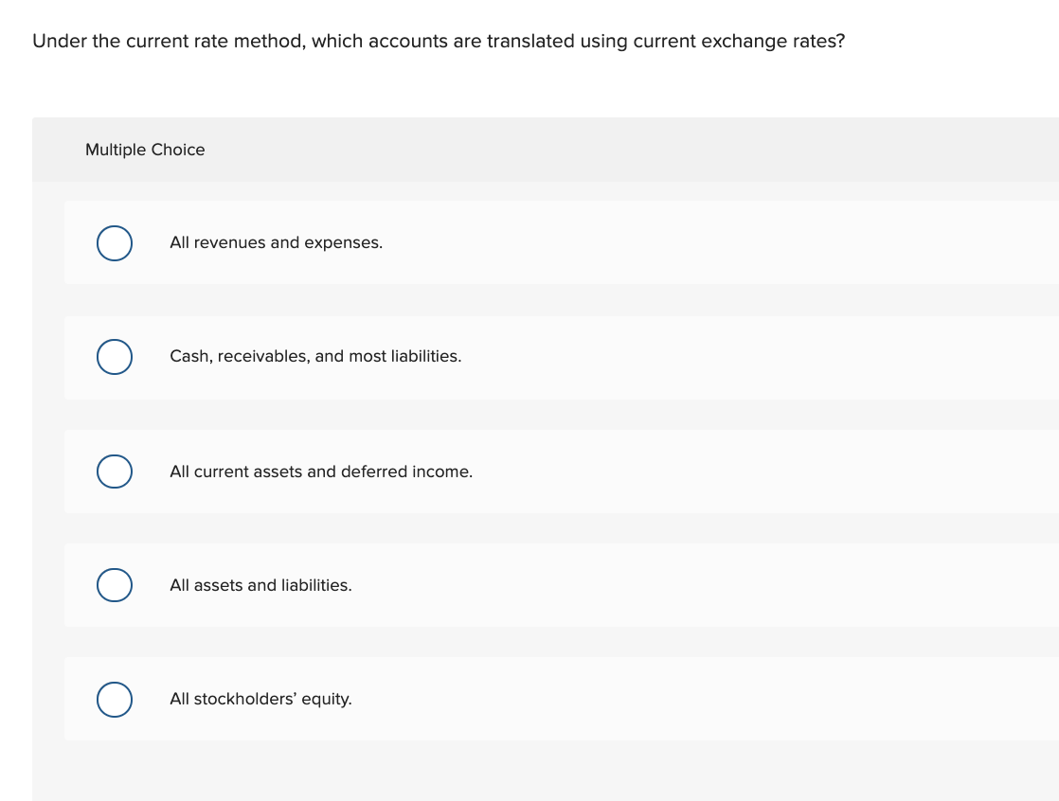Click the 'All assets and liabilities' answer text
1059x801 pixels.
coord(260,585)
